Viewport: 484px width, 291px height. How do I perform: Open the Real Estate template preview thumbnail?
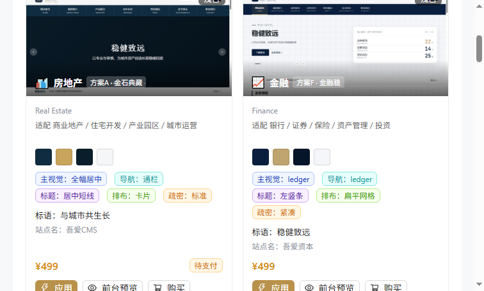[129, 48]
